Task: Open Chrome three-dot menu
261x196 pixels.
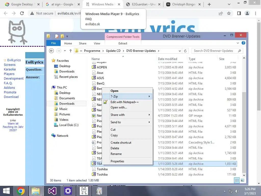Action: (x=255, y=13)
